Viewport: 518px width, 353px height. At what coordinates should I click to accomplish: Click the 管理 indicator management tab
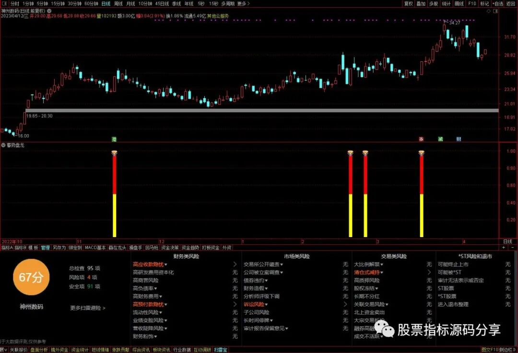(45, 248)
